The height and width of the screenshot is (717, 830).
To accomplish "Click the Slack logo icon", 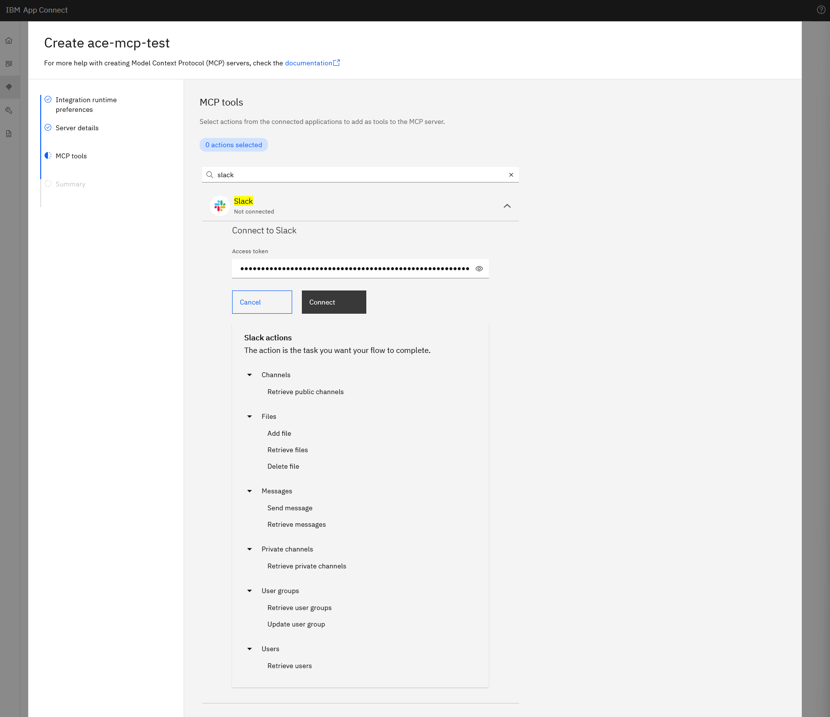I will [x=220, y=206].
